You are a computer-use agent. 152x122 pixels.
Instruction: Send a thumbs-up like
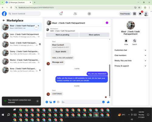(108, 102)
